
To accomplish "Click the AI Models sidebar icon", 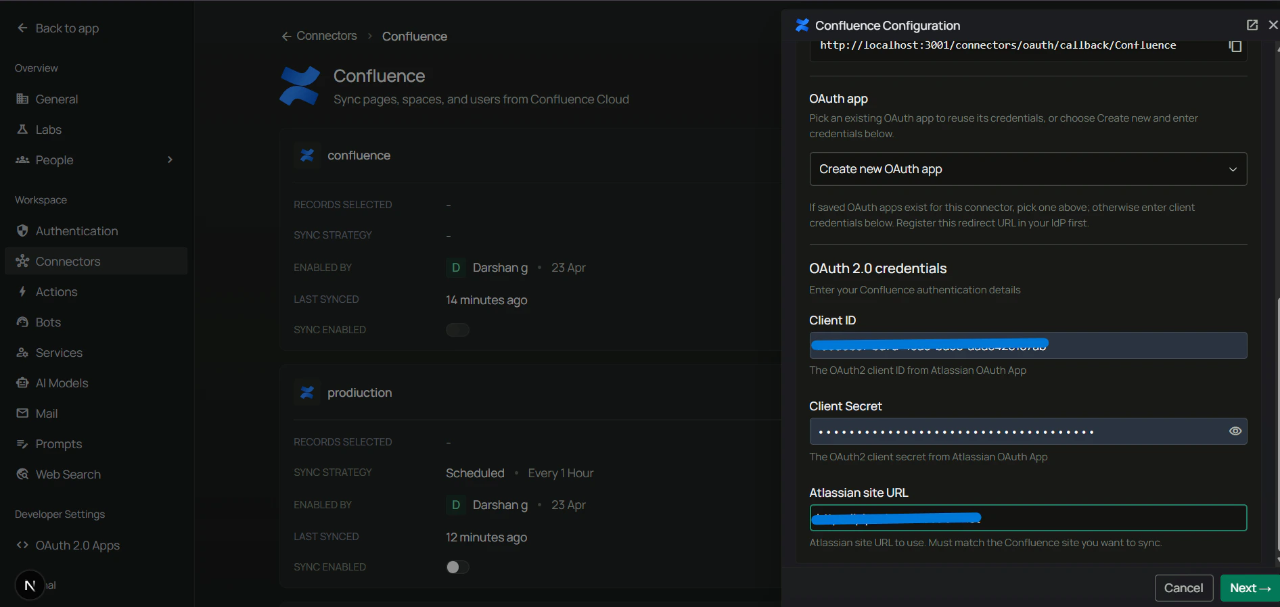I will (22, 383).
